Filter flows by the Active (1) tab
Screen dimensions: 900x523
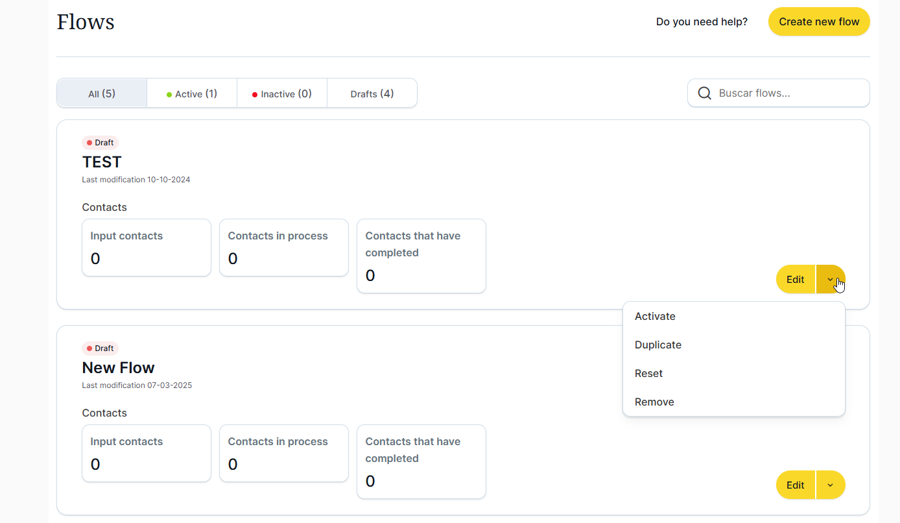(192, 93)
